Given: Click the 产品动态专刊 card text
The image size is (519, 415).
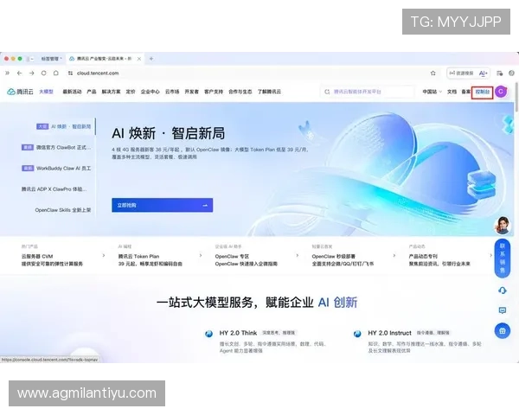Looking at the screenshot, I should 439,259.
